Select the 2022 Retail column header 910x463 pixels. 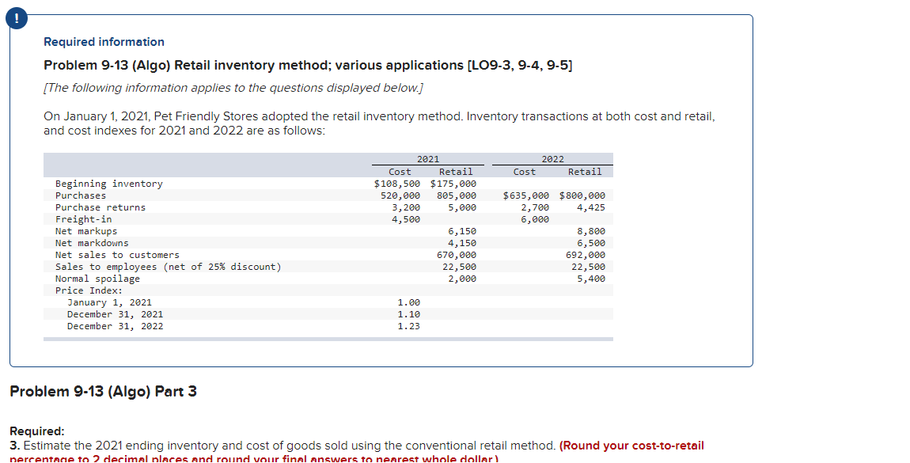[587, 171]
